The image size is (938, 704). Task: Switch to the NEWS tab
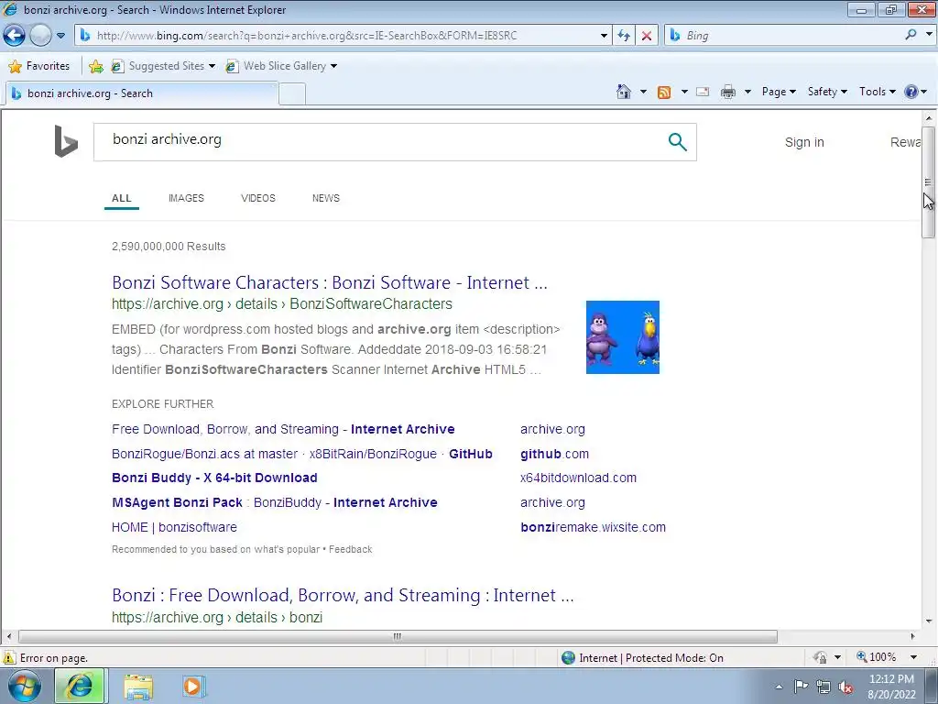tap(325, 198)
